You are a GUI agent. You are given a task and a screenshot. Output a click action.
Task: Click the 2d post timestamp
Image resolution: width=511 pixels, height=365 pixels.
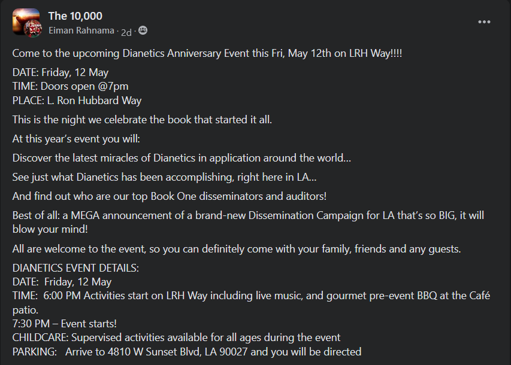click(126, 31)
